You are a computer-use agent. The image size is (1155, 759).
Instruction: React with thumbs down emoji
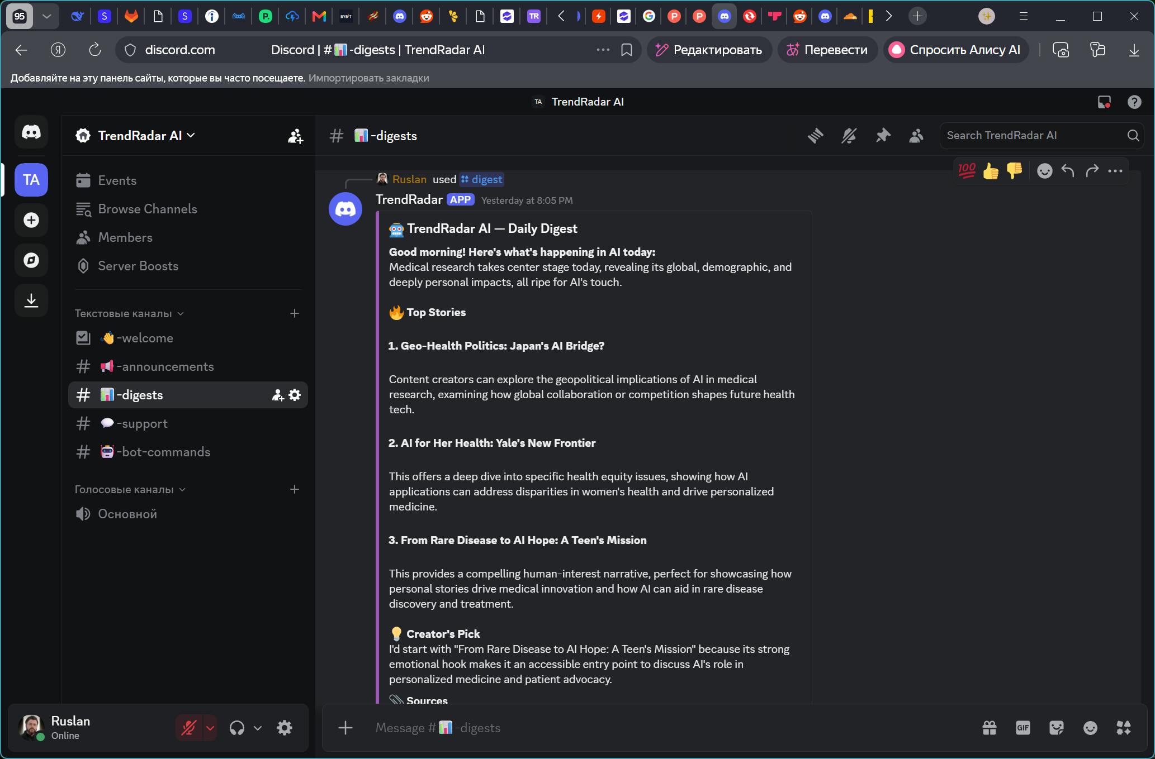1014,171
